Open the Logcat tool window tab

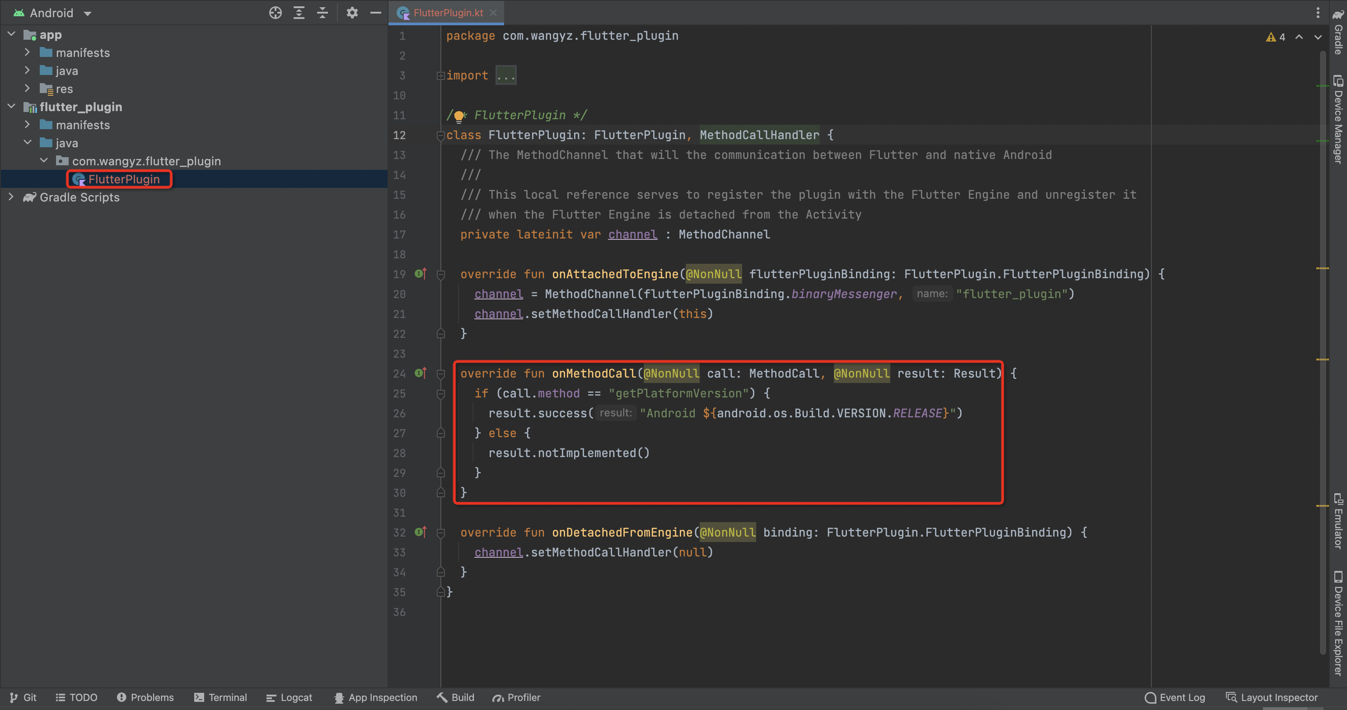pyautogui.click(x=289, y=697)
